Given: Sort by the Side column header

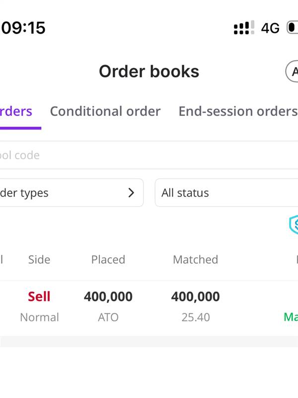Looking at the screenshot, I should coord(39,259).
